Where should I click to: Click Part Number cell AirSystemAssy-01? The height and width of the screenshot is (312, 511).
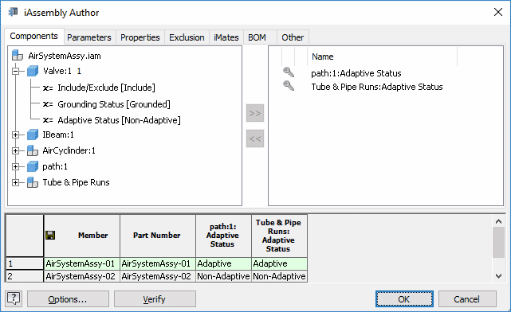pyautogui.click(x=158, y=263)
